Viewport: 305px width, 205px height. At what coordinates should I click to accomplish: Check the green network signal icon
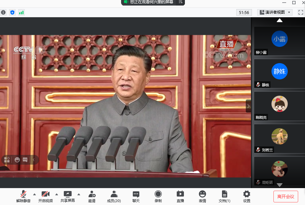click(x=21, y=12)
